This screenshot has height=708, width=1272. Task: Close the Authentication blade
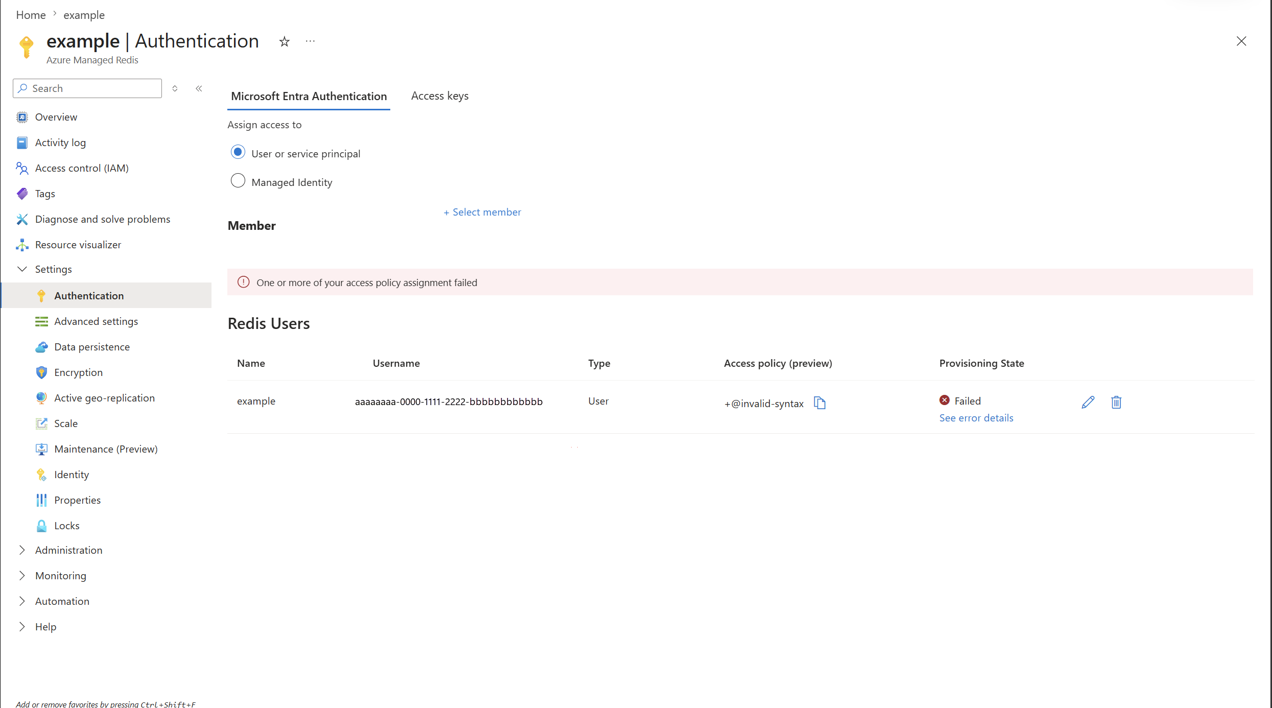click(x=1241, y=41)
